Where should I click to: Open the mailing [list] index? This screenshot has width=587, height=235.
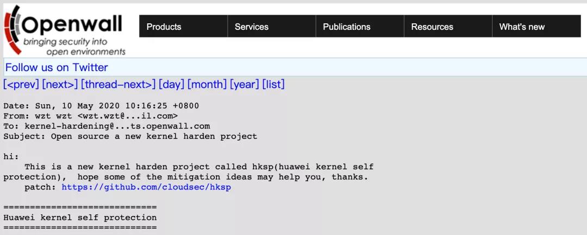coord(273,85)
